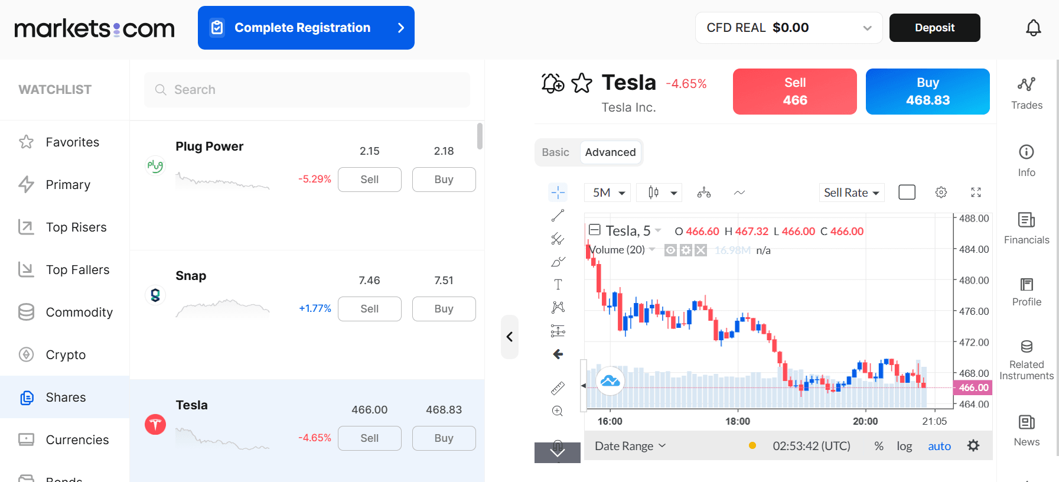Click the watchlist search field
The image size is (1059, 482).
click(x=307, y=89)
